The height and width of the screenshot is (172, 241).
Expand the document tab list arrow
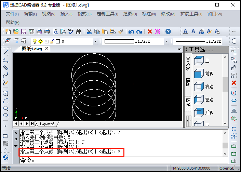pos(179,49)
